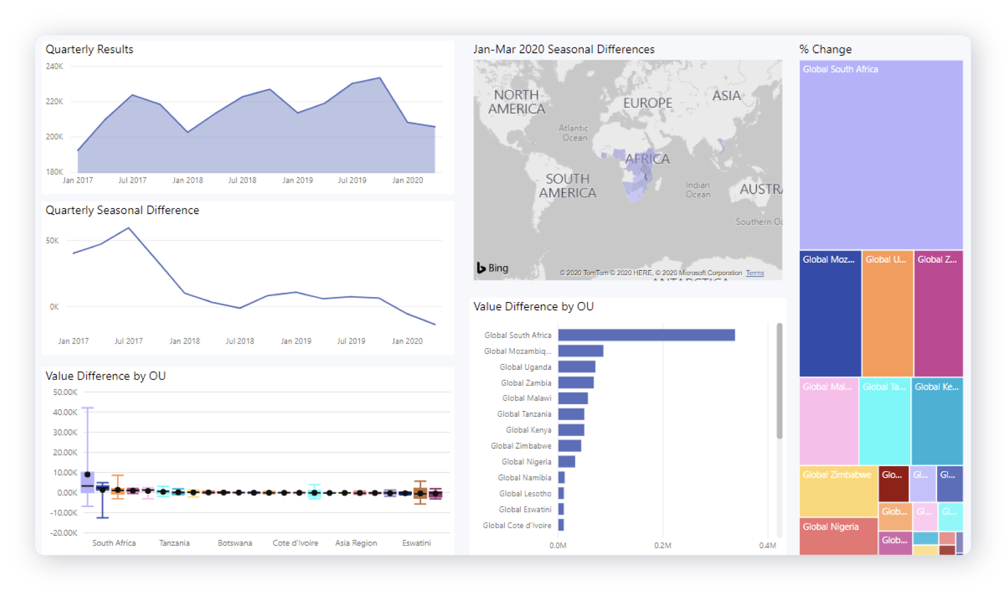
Task: Click the Botswana axis label in box plot
Action: 235,543
